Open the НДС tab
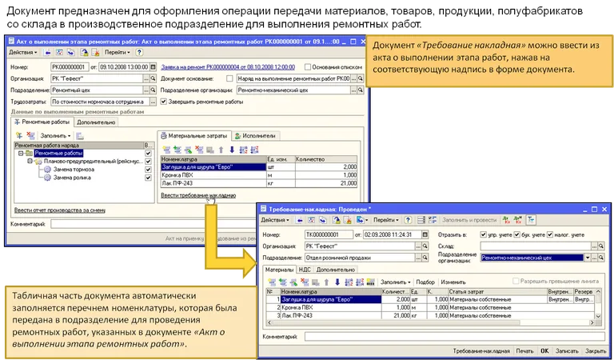Viewport: 614px width, 360px height. [305, 270]
